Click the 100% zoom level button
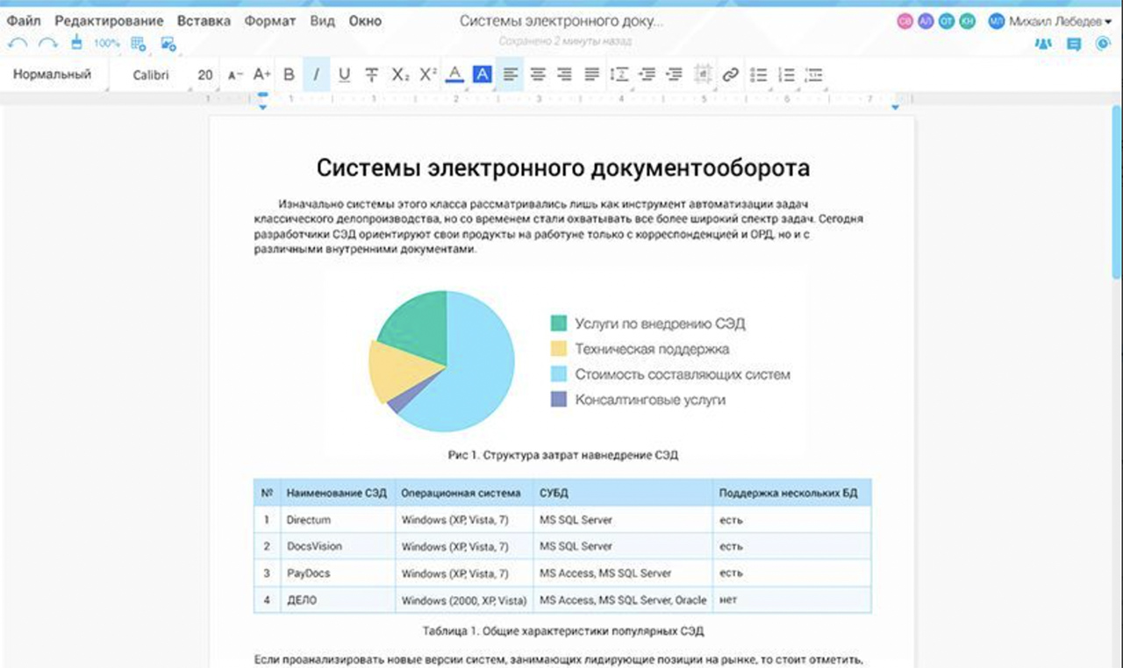 point(107,43)
